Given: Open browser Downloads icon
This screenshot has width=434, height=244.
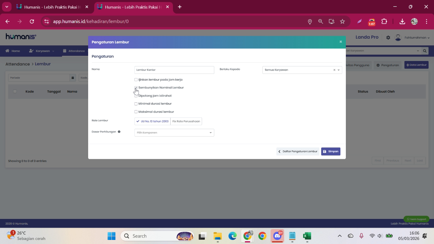Looking at the screenshot, I should tap(402, 21).
